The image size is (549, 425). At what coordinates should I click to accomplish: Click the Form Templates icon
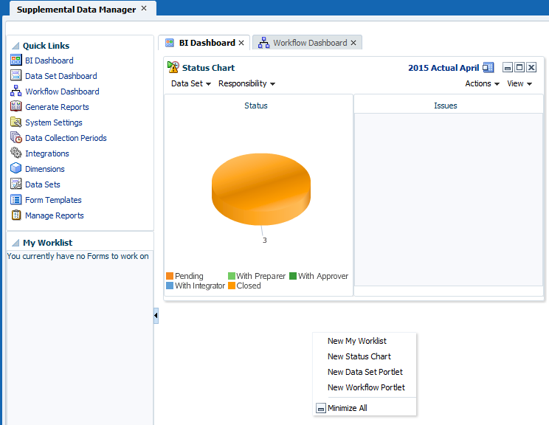click(x=15, y=199)
